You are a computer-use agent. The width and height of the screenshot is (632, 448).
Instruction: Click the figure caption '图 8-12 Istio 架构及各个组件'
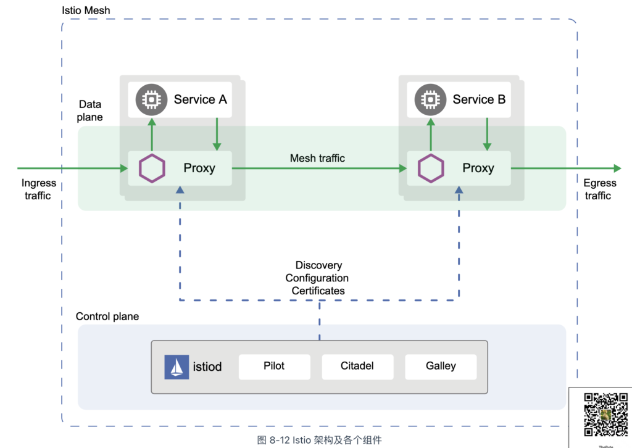(x=319, y=440)
